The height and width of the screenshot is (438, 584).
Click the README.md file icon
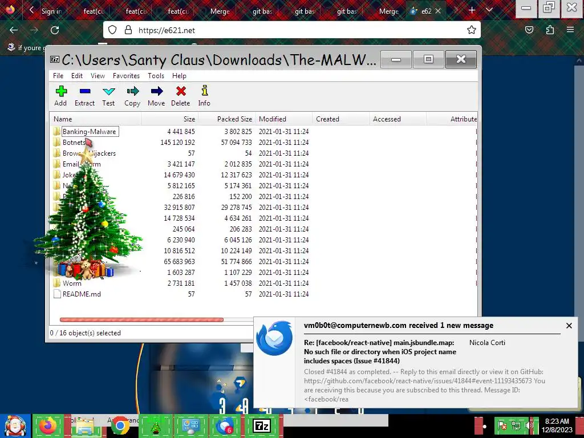[57, 294]
